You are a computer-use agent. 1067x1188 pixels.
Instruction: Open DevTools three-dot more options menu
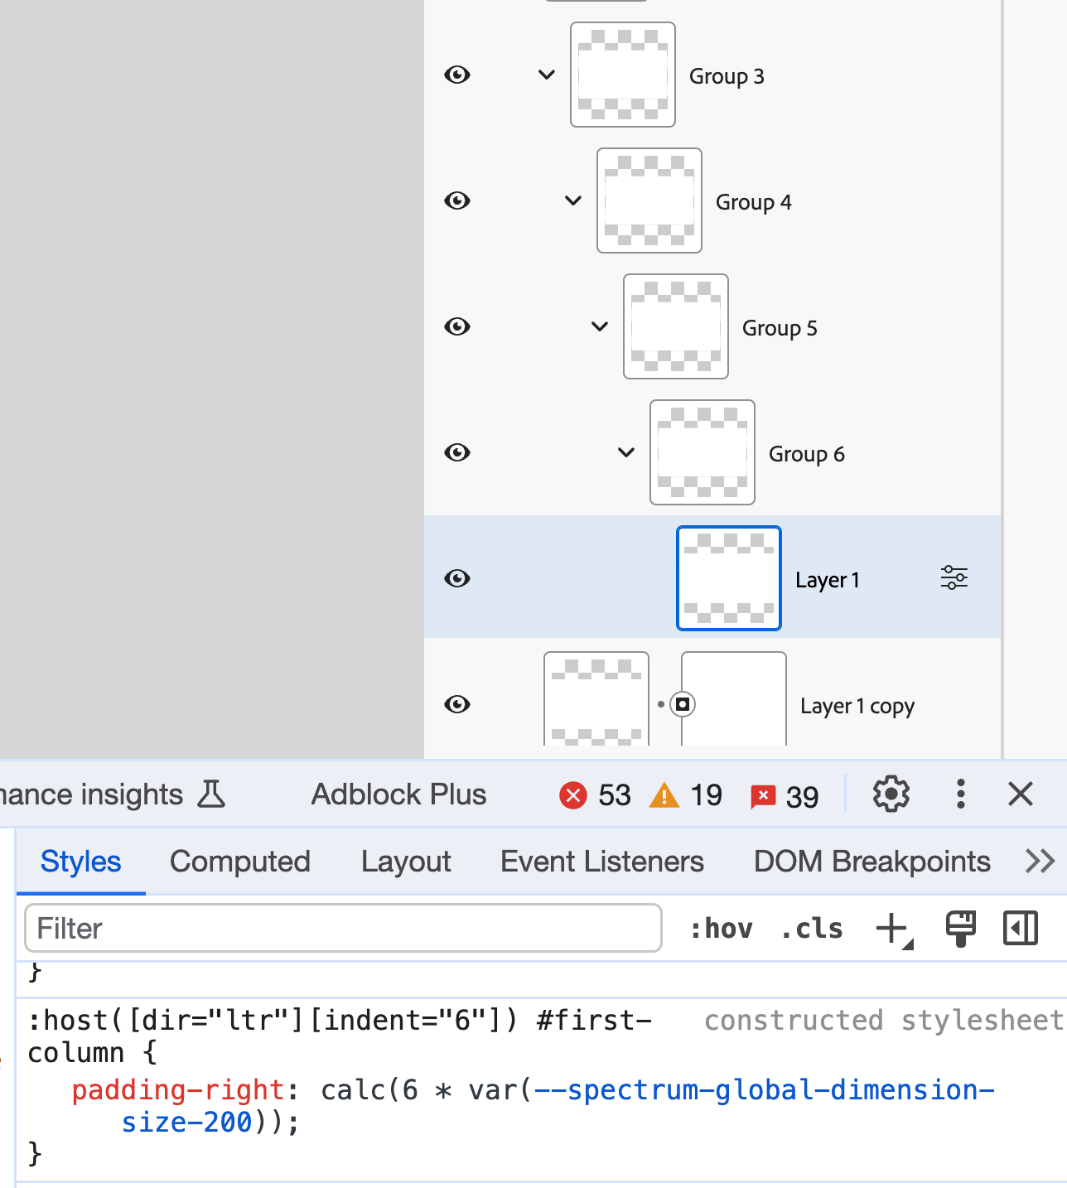[x=960, y=794]
